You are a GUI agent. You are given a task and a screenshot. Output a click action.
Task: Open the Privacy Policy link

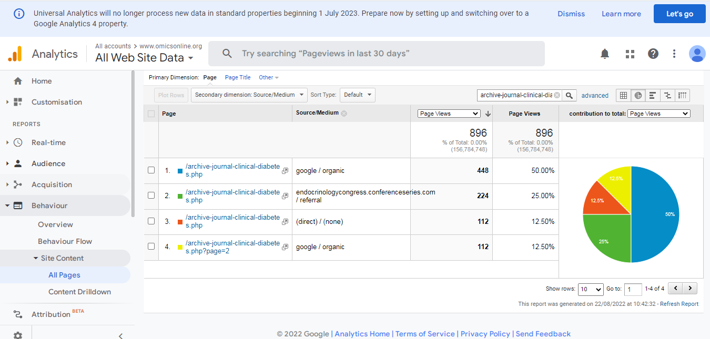pos(485,334)
